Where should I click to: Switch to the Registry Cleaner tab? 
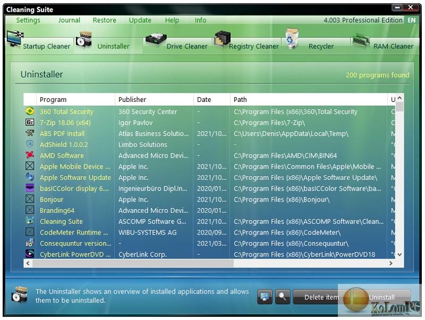pos(247,46)
